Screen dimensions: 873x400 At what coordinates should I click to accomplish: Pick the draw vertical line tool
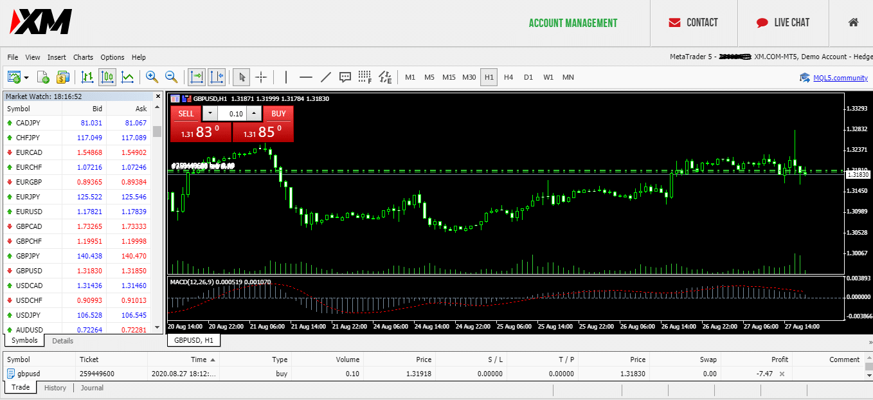pyautogui.click(x=285, y=77)
